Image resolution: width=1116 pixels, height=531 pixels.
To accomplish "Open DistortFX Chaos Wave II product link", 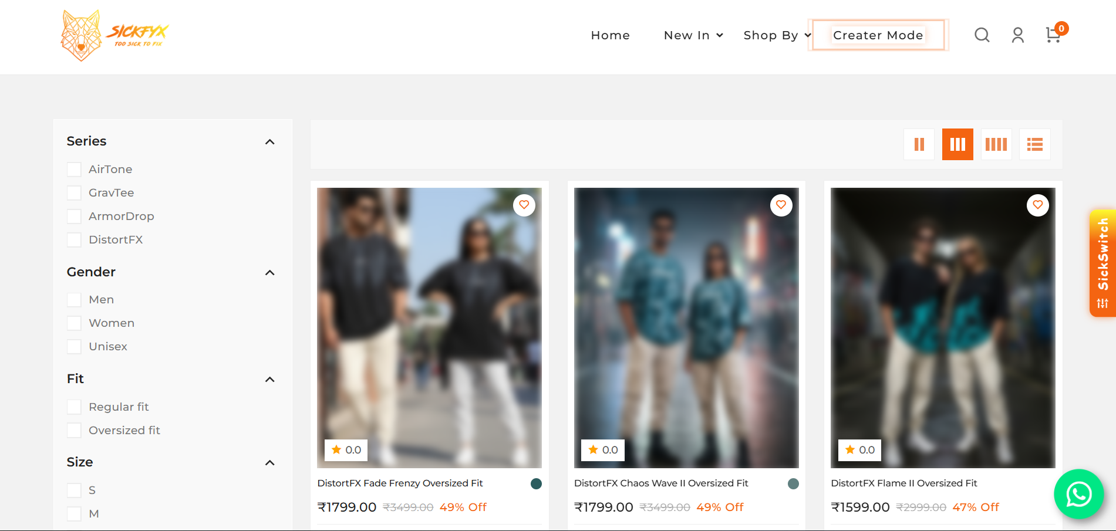I will click(x=661, y=483).
